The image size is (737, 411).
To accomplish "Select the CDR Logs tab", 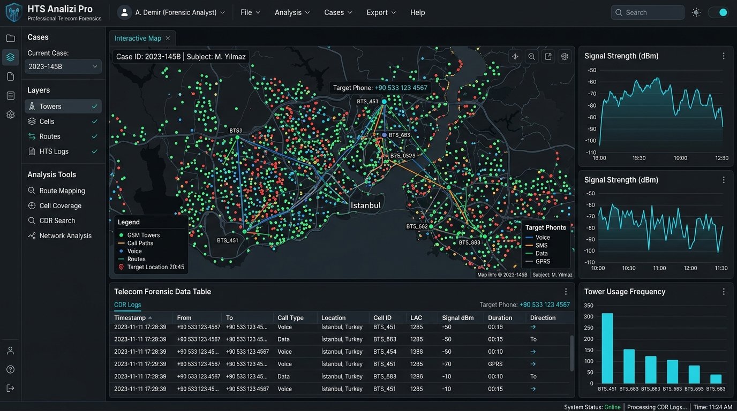I will 127,305.
